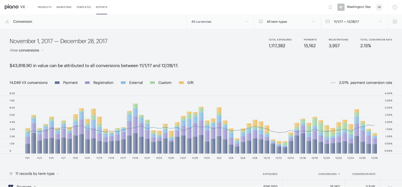Toggle the Registration legend series
The image size is (402, 187).
coord(99,83)
